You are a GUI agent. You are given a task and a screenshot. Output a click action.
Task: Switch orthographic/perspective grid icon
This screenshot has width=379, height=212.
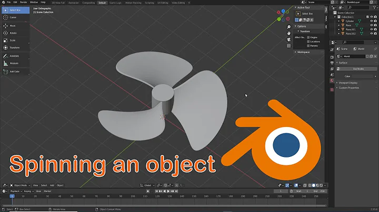click(x=288, y=46)
